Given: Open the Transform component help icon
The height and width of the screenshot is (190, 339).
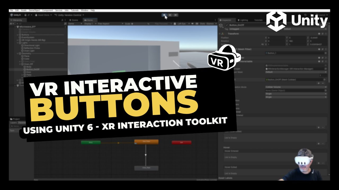Looking at the screenshot, I should (x=319, y=34).
